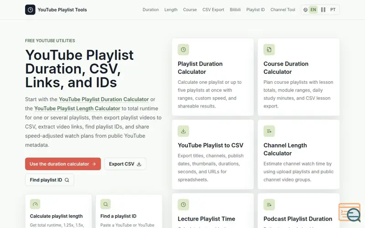The height and width of the screenshot is (228, 365).
Task: Click the FREE YOUTUBE UTILITIES label
Action: pos(50,41)
